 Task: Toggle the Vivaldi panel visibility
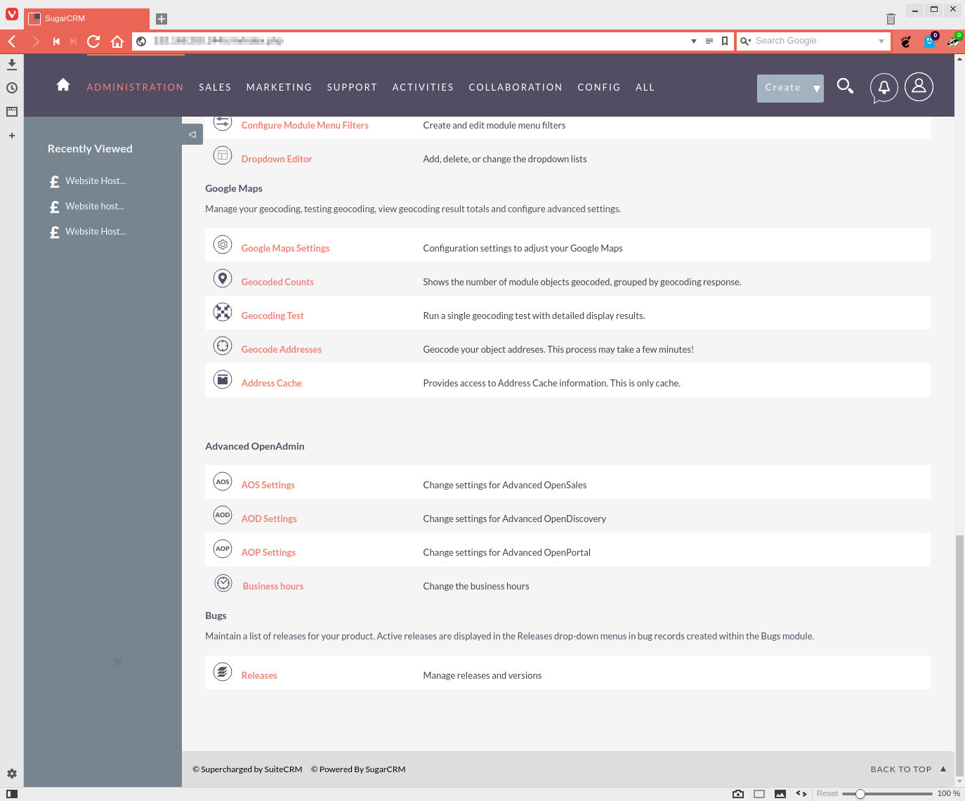pyautogui.click(x=12, y=794)
